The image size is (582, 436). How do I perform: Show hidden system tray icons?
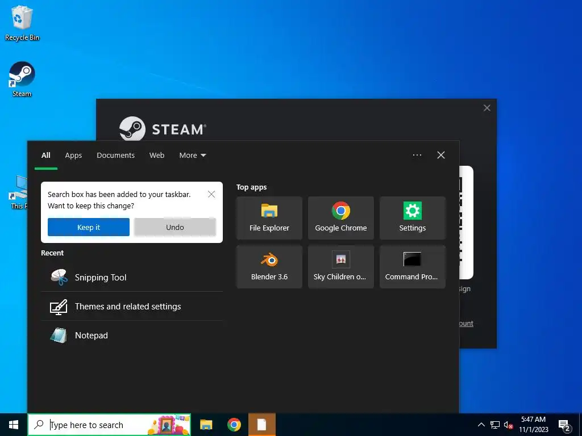click(481, 425)
